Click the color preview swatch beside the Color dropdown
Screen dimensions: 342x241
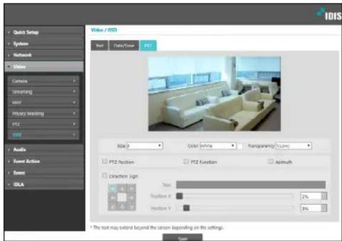tap(240, 146)
